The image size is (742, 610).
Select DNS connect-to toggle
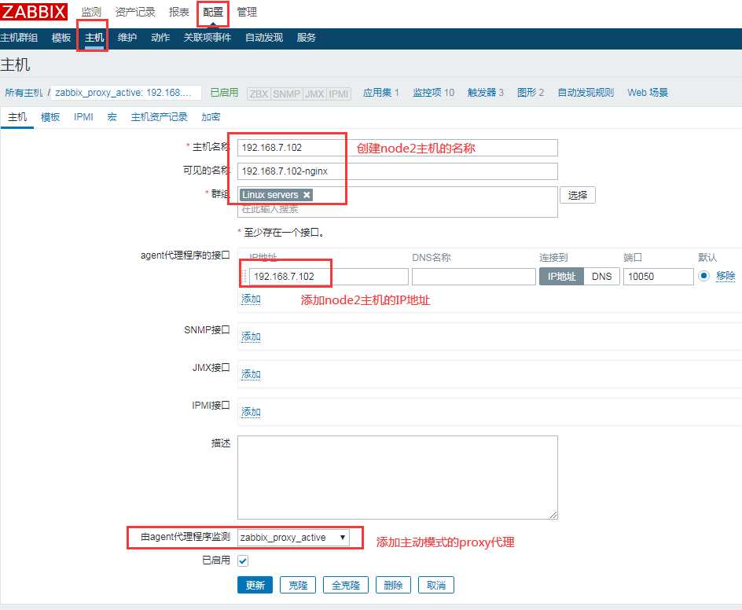[x=602, y=277]
